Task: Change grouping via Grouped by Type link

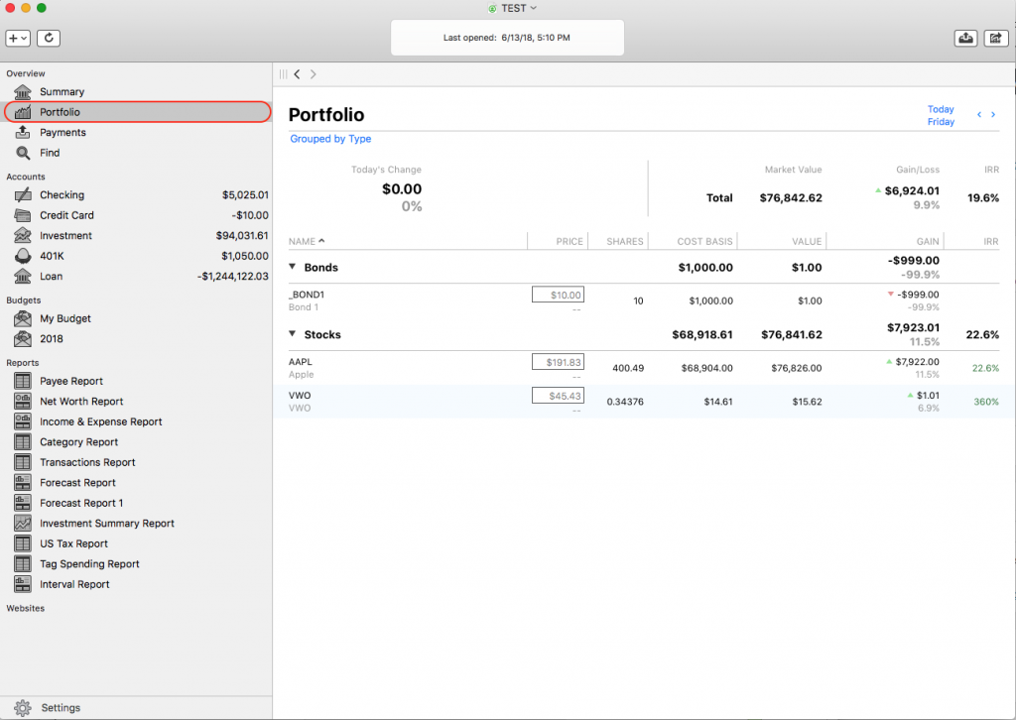Action: (x=329, y=139)
